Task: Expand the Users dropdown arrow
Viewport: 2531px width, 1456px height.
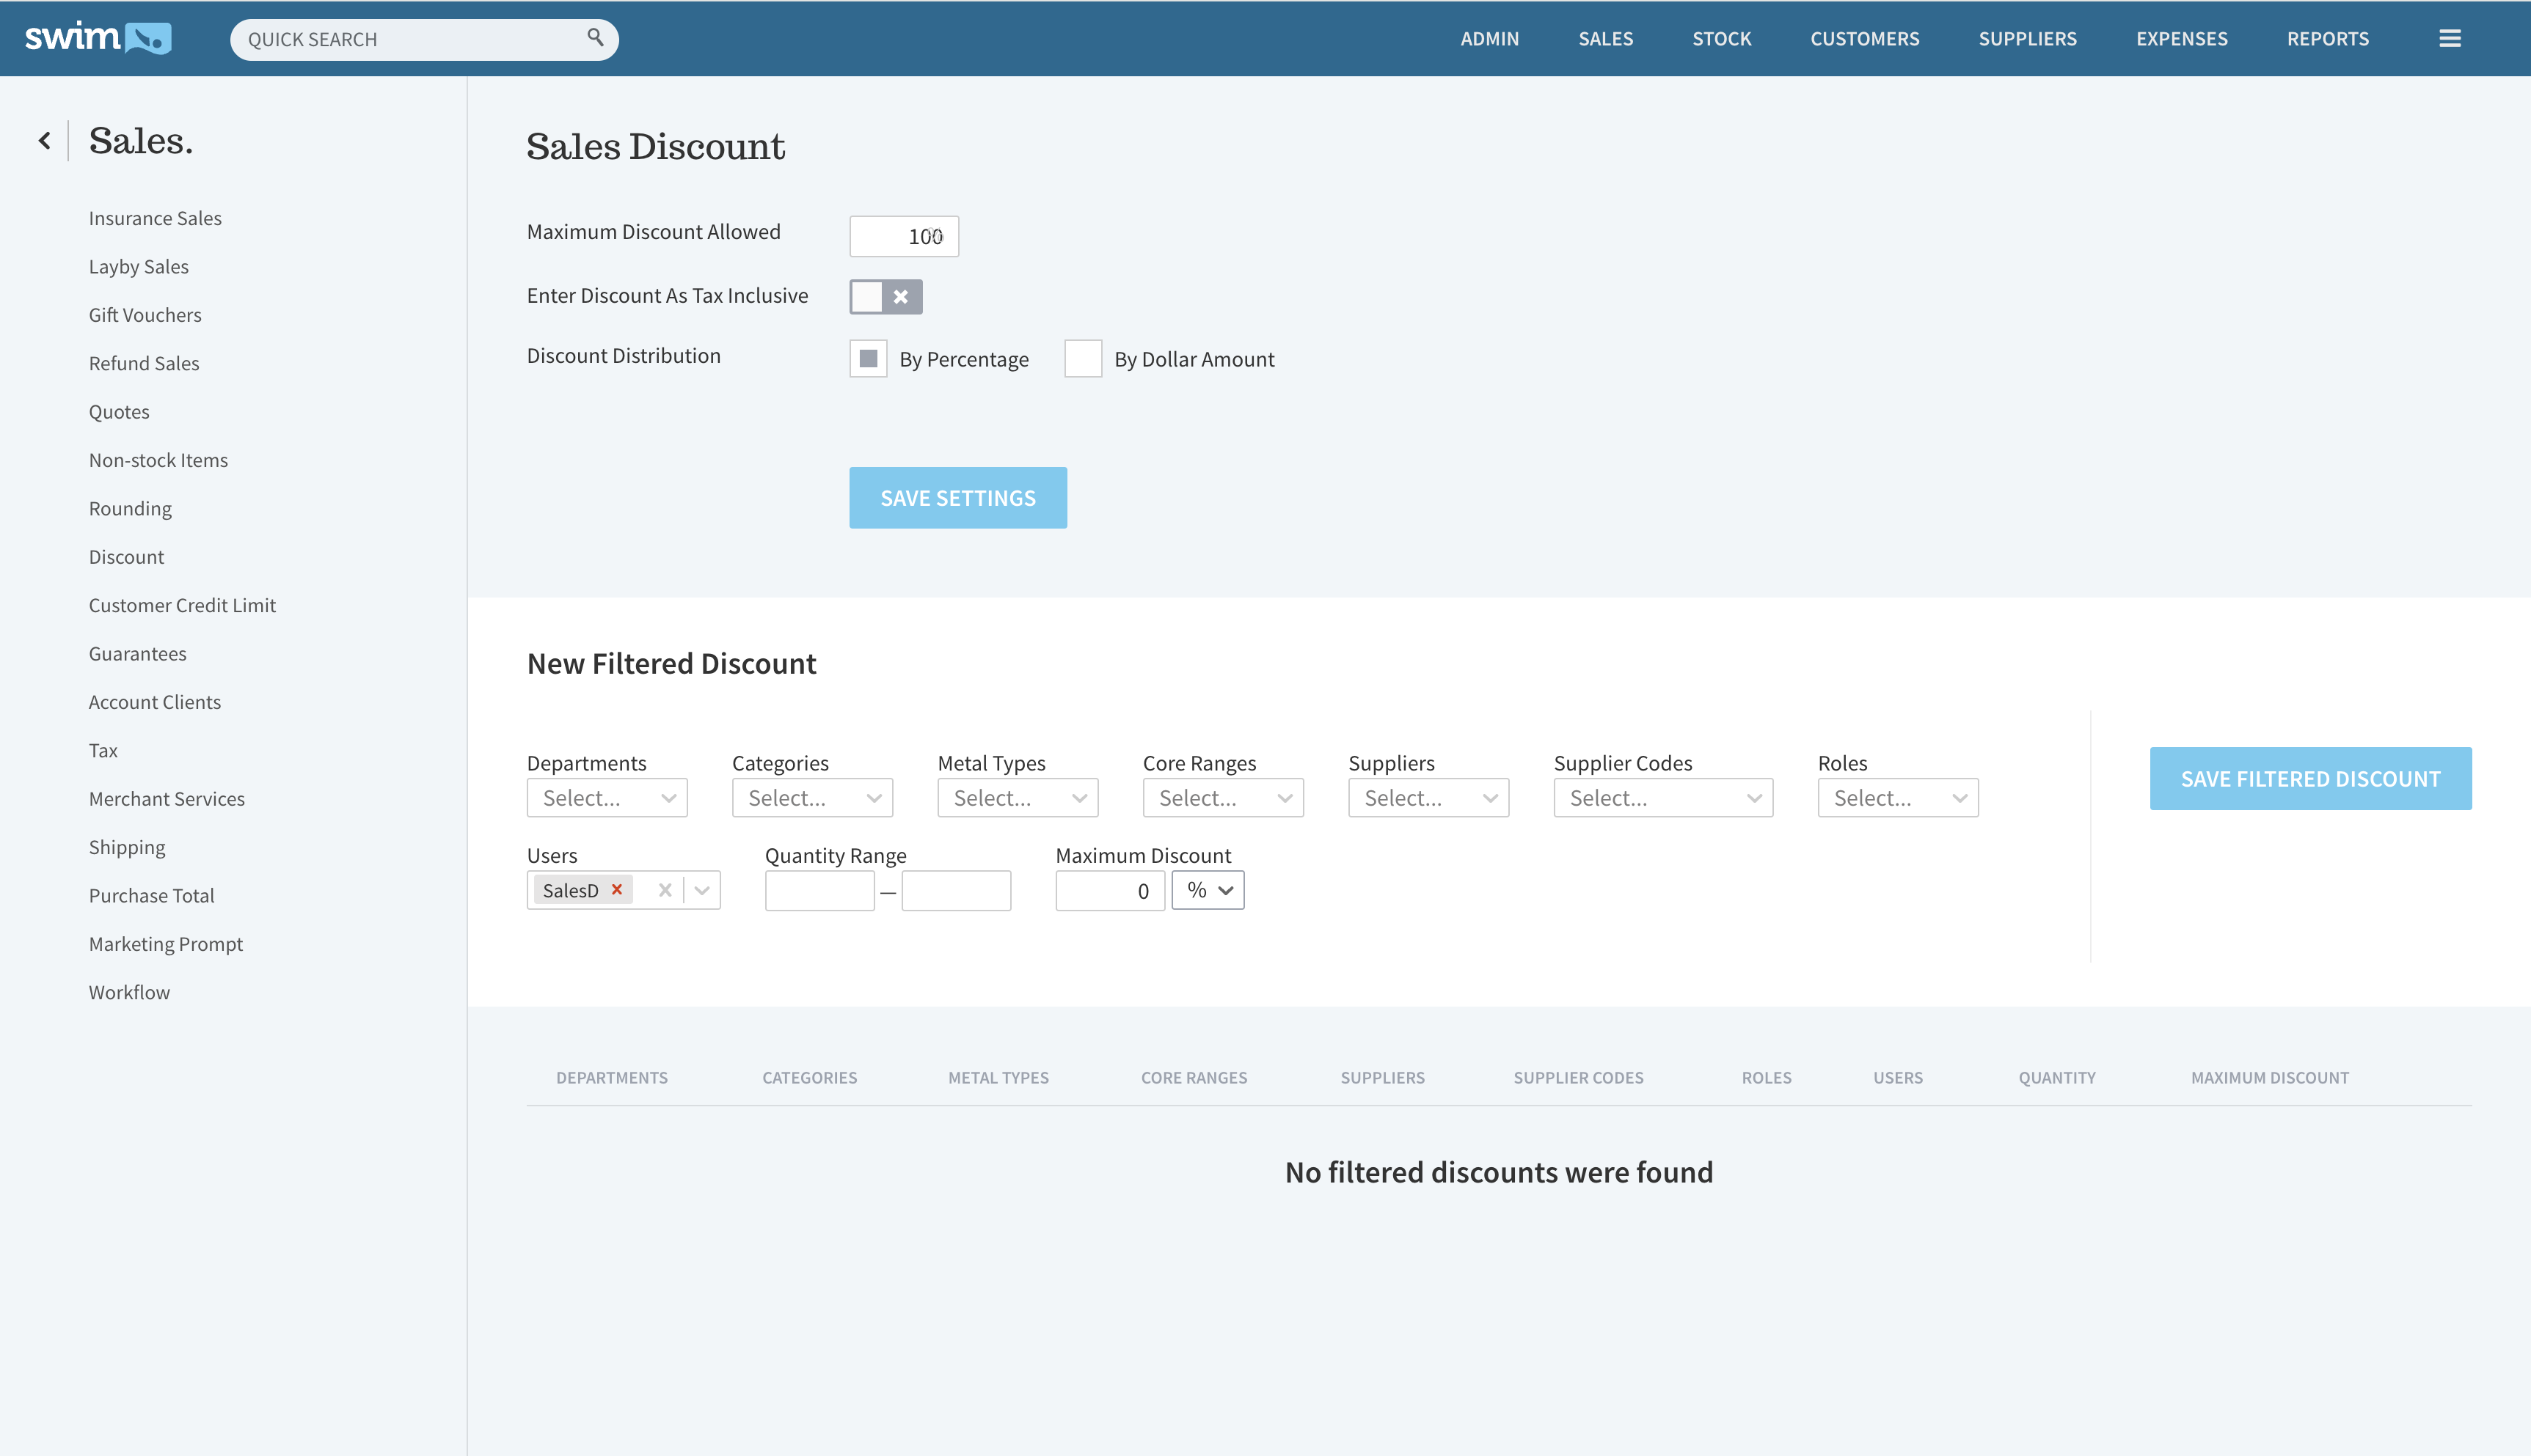Action: (702, 890)
